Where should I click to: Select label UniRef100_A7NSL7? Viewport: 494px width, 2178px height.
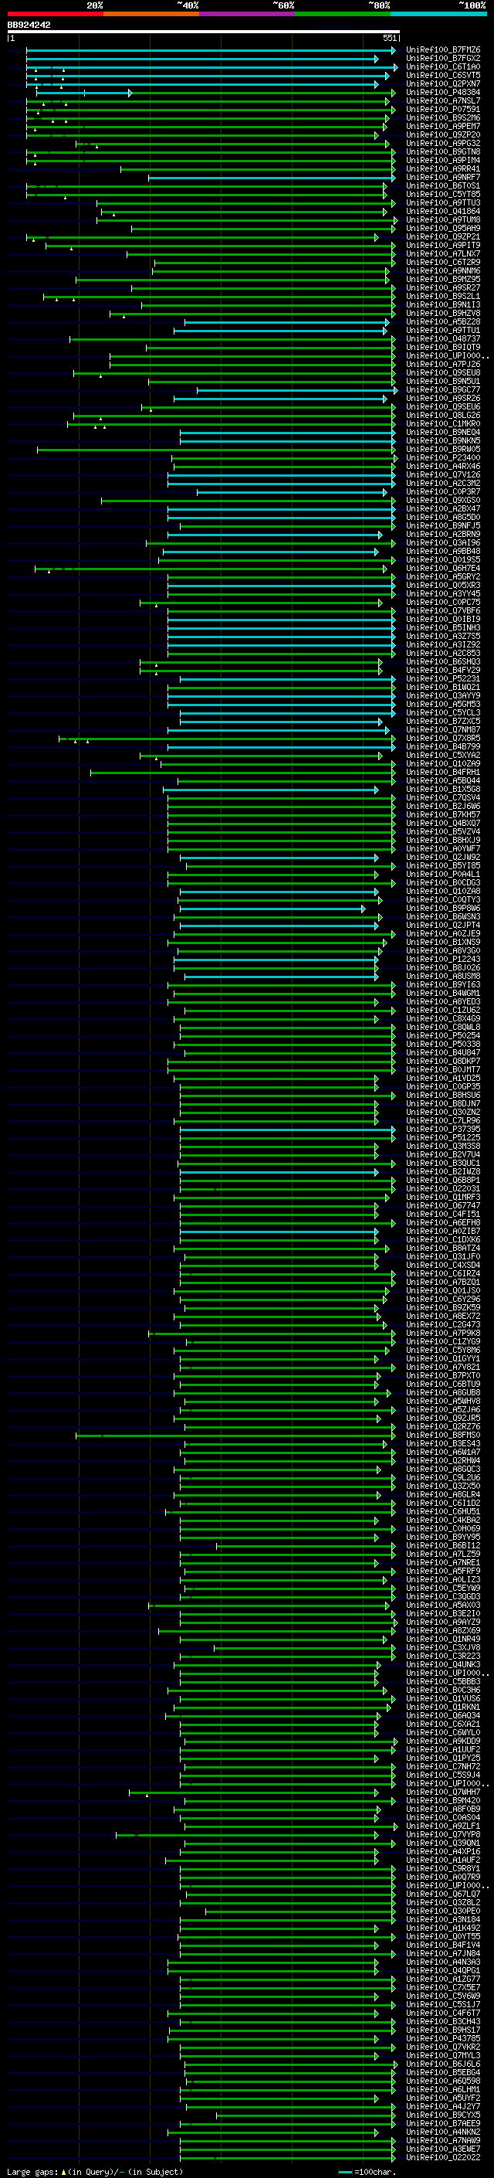[x=443, y=100]
